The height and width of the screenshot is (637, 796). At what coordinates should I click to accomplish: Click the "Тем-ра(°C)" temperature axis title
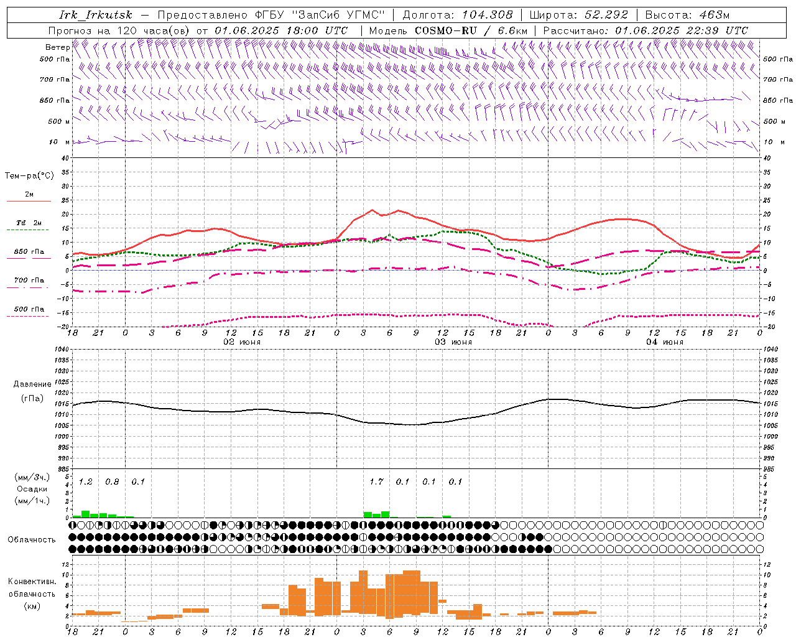(x=29, y=175)
